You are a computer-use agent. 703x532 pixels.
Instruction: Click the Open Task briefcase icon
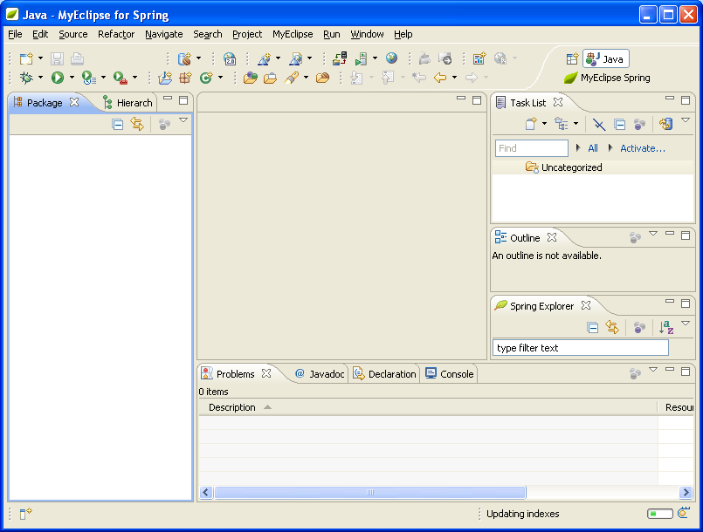click(271, 78)
